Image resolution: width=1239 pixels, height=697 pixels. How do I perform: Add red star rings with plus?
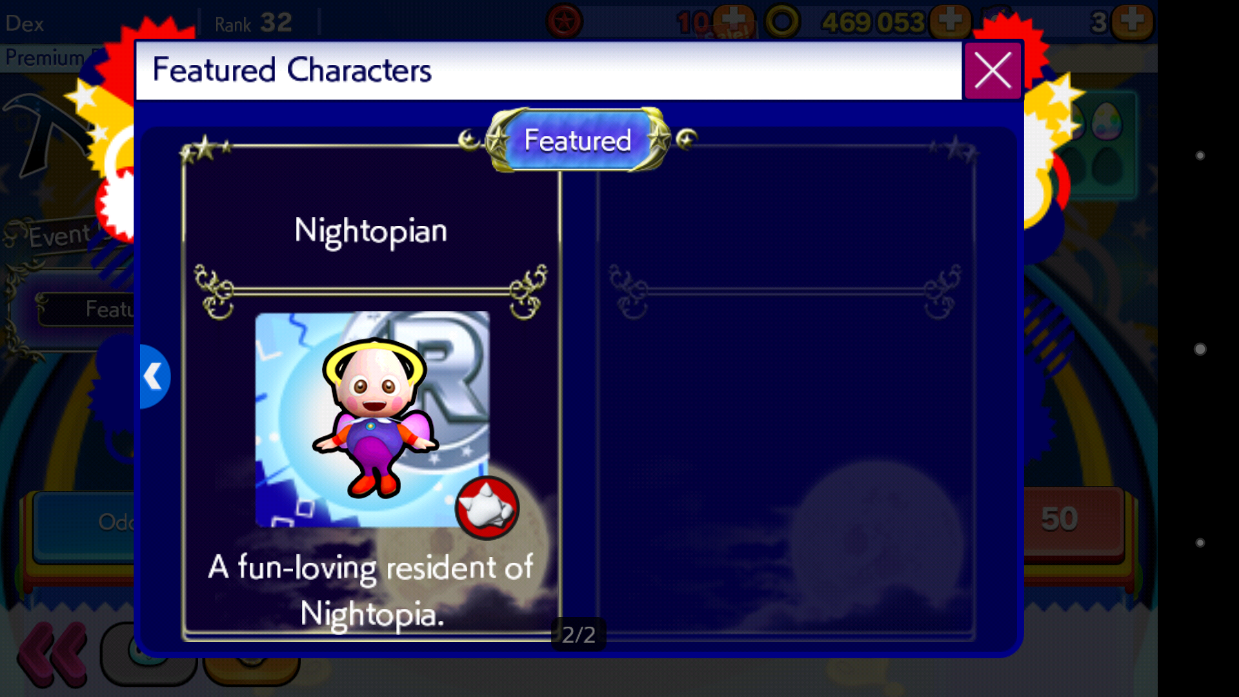pos(734,22)
